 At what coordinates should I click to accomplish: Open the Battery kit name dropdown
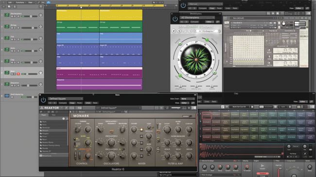[x=241, y=107]
